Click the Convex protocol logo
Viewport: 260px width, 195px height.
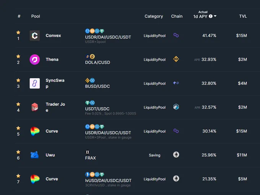pos(35,35)
